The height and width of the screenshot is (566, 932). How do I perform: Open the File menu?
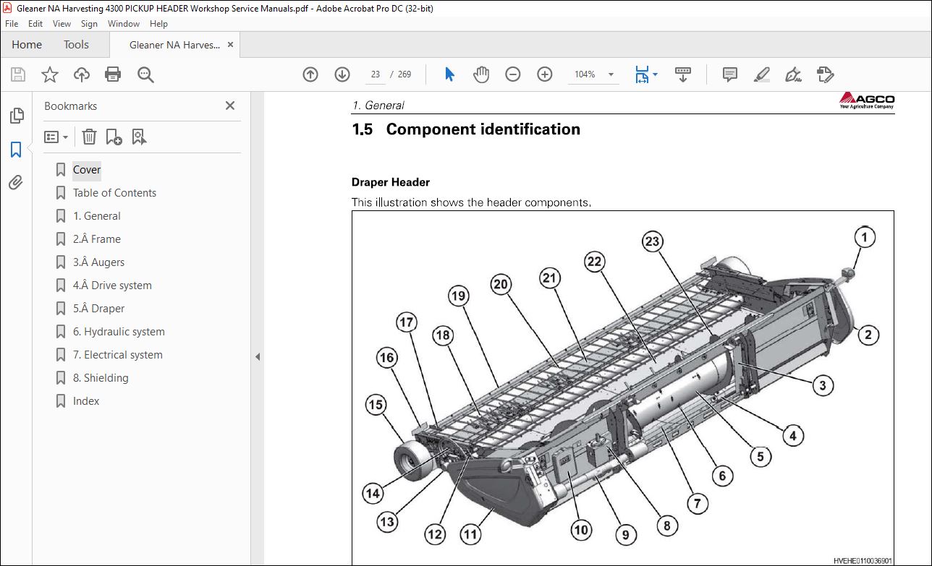[12, 24]
